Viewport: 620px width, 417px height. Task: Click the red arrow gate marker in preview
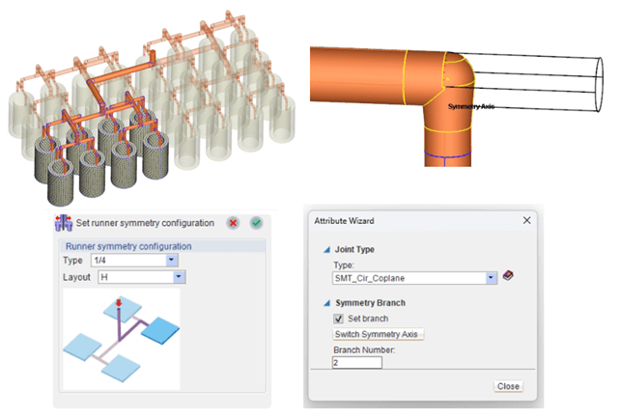click(x=119, y=304)
